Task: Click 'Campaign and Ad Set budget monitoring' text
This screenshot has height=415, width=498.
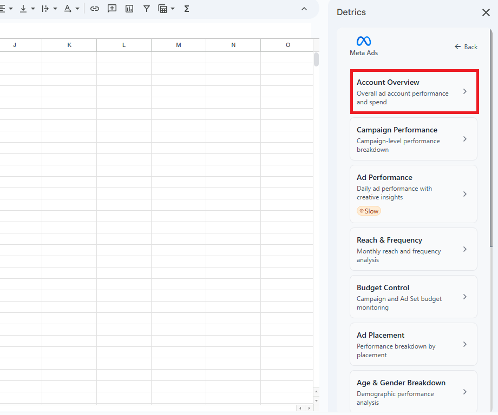Action: click(x=399, y=303)
